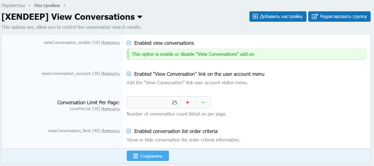
Task: Click Изменить link for convPerList
Action: click(110, 109)
